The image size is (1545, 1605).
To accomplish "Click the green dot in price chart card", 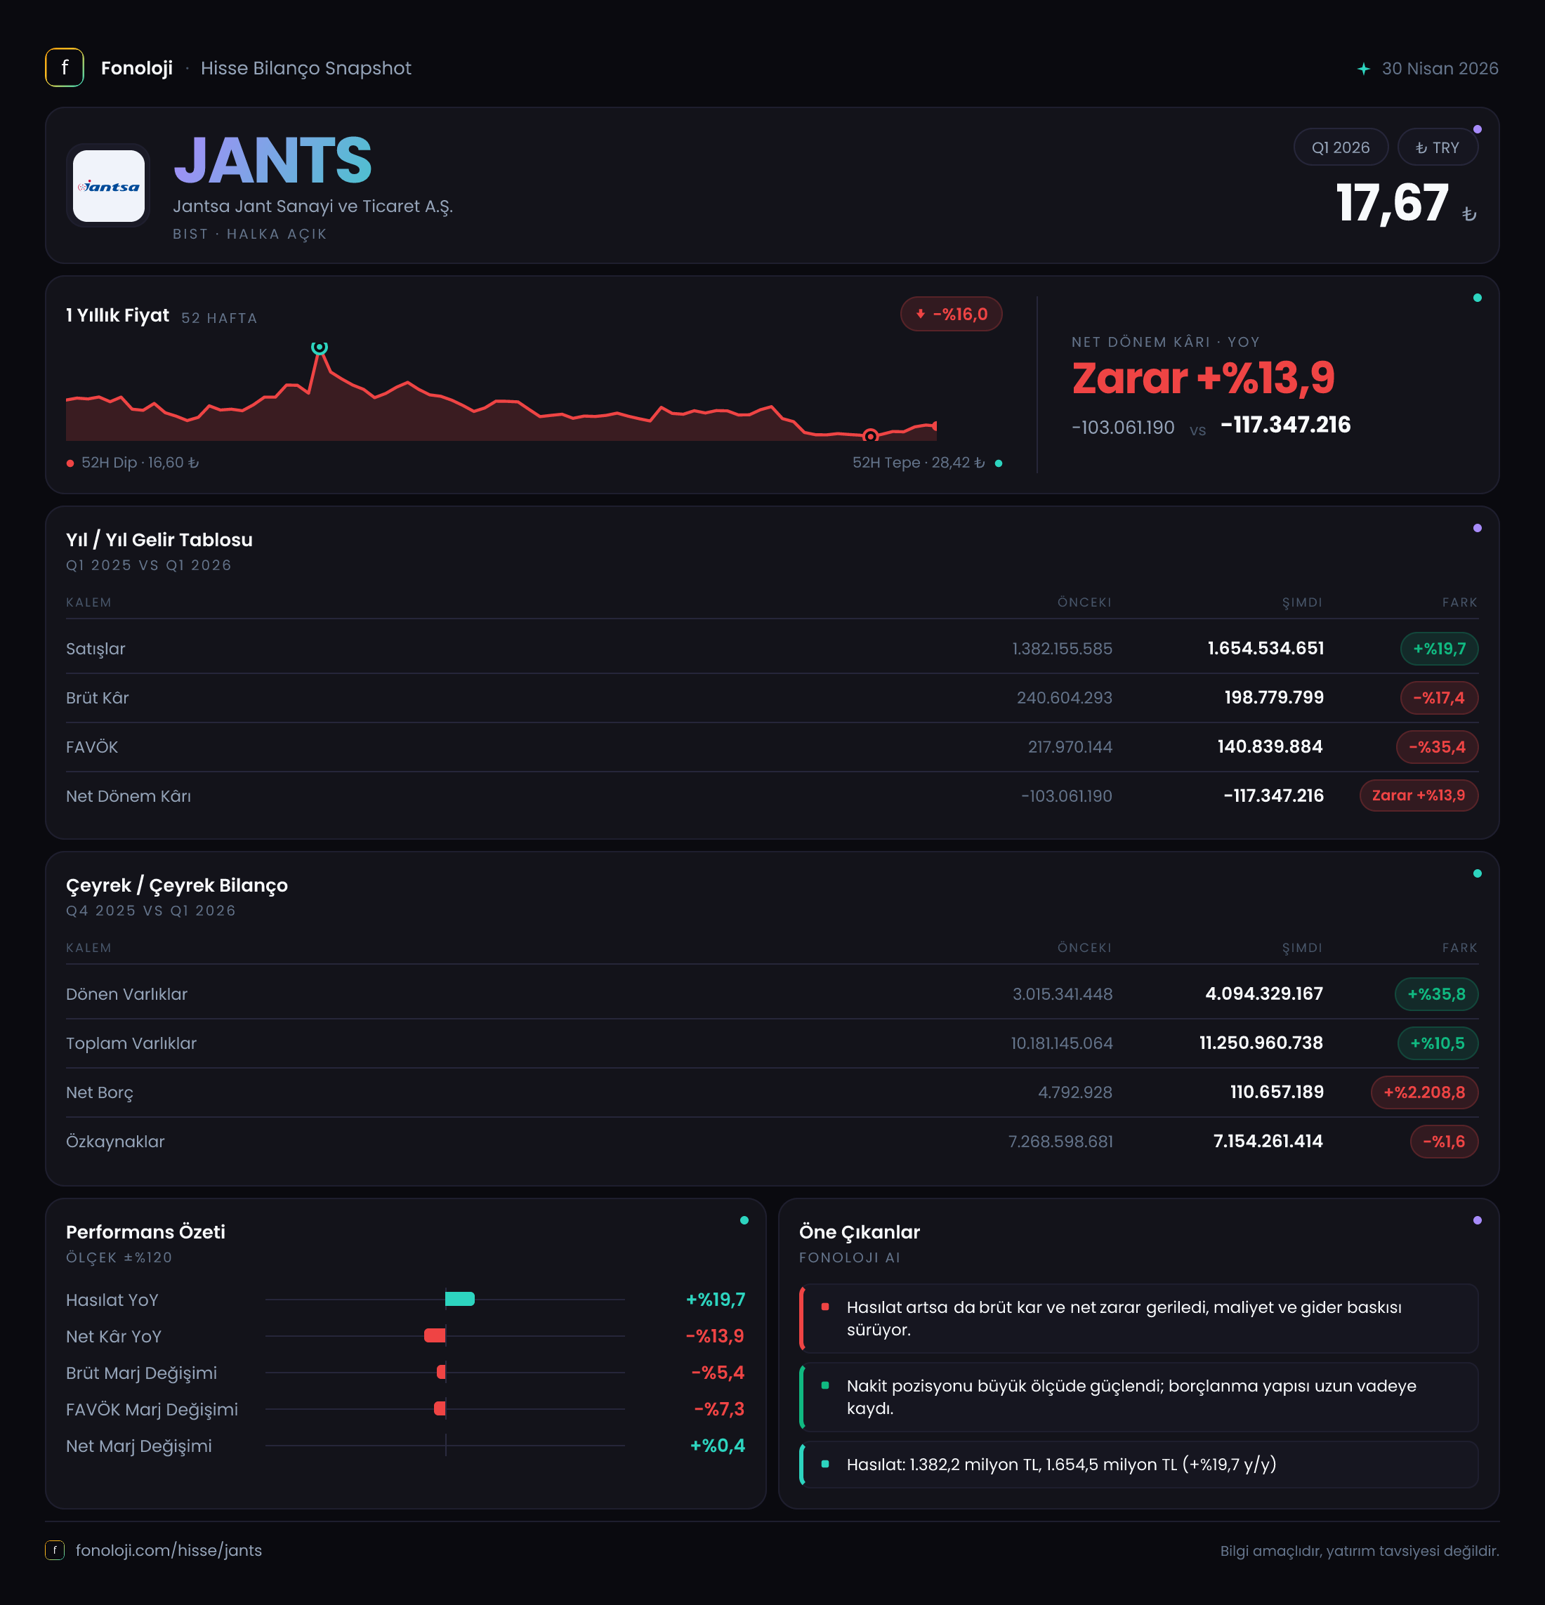I will 1477,298.
